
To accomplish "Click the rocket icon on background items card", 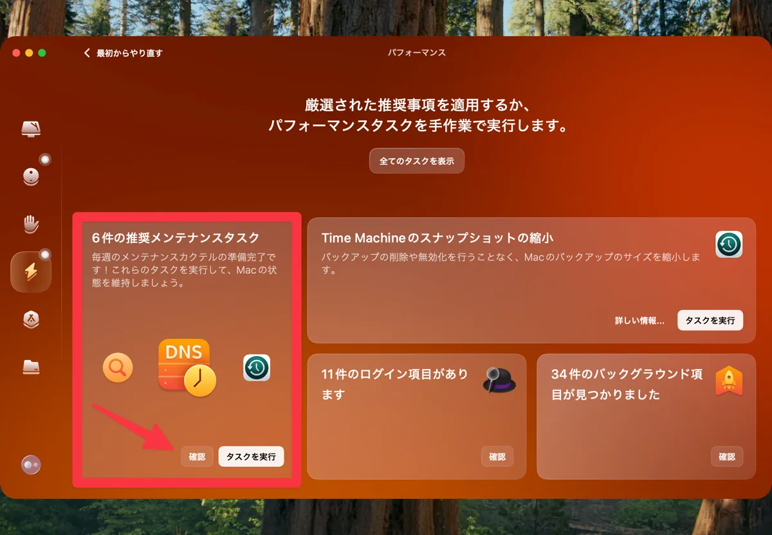I will [x=729, y=381].
